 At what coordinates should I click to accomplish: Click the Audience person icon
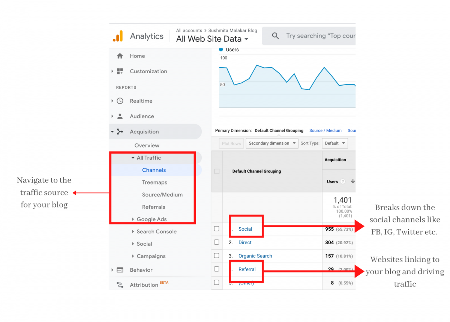point(120,116)
